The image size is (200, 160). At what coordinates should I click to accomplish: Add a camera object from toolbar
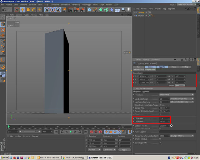[123, 10]
